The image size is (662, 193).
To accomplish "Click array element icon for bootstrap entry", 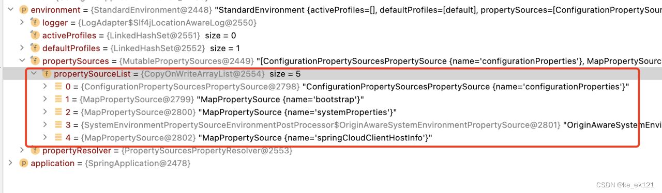I will coord(58,100).
